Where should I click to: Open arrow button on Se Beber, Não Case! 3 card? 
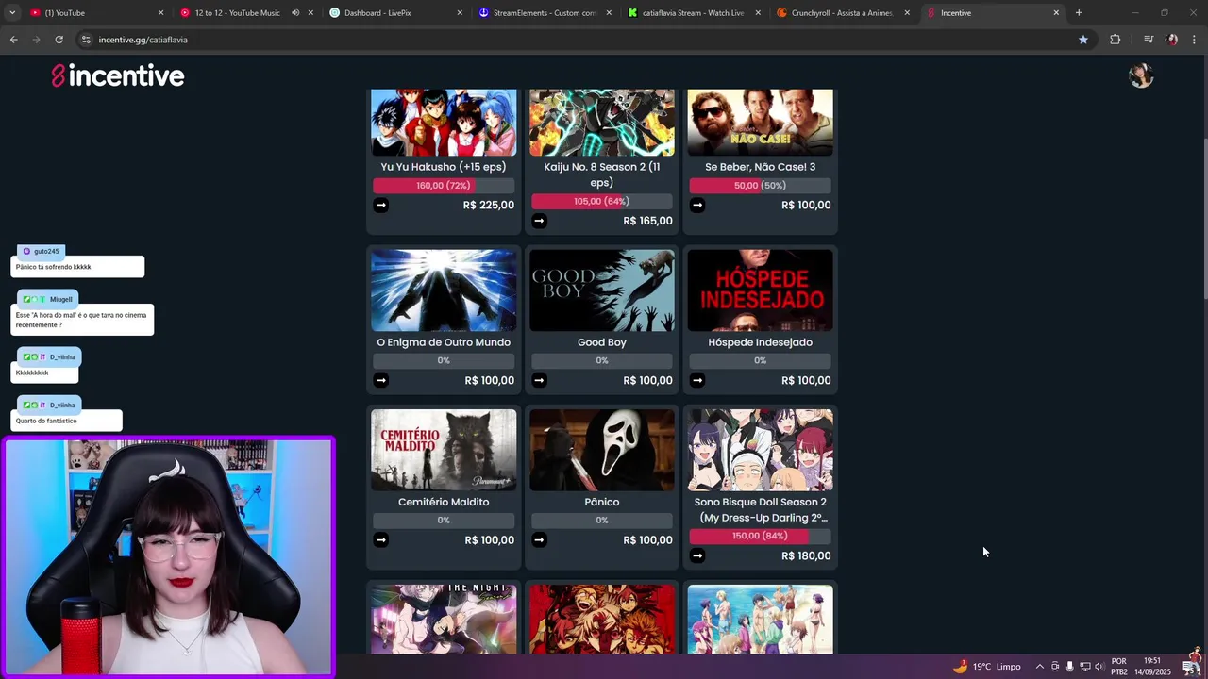point(697,205)
